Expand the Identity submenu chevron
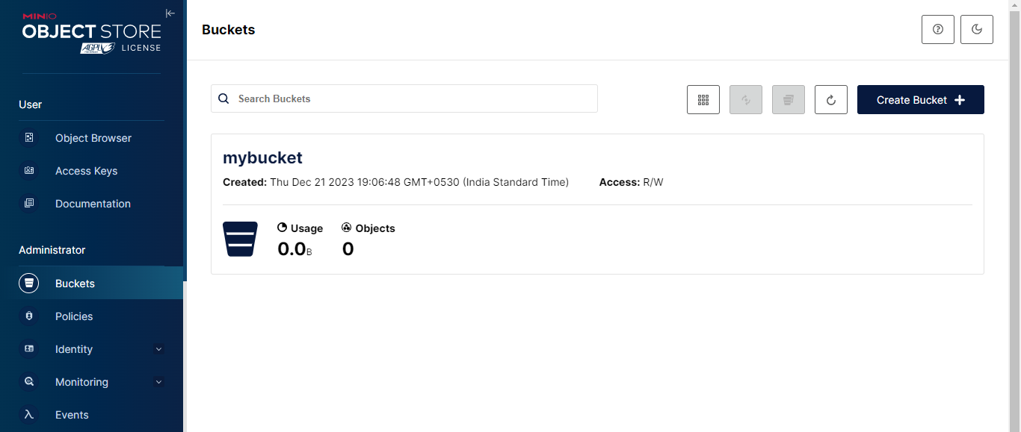This screenshot has height=432, width=1021. pos(158,349)
